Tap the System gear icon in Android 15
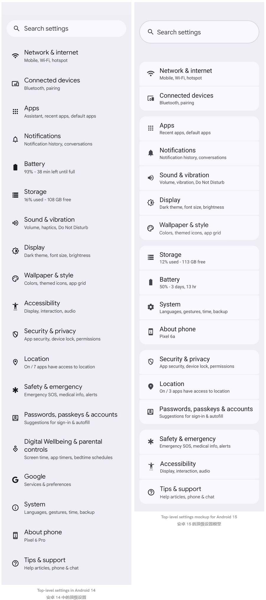Screen dimensions: 266x600 pyautogui.click(x=151, y=307)
